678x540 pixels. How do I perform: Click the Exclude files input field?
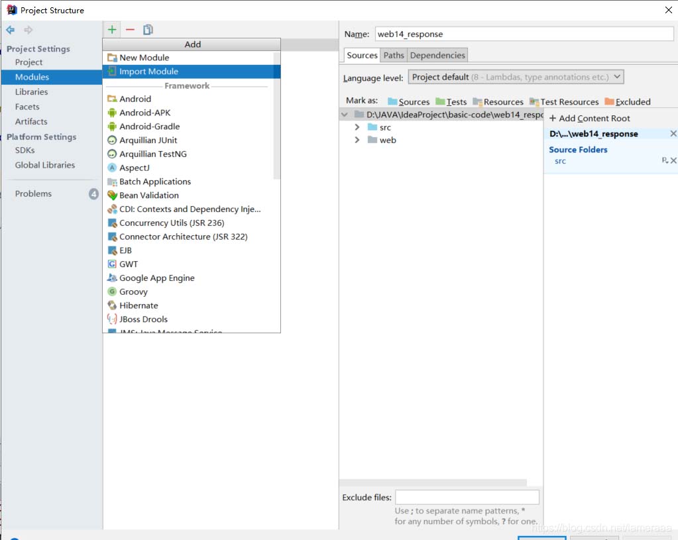(467, 497)
